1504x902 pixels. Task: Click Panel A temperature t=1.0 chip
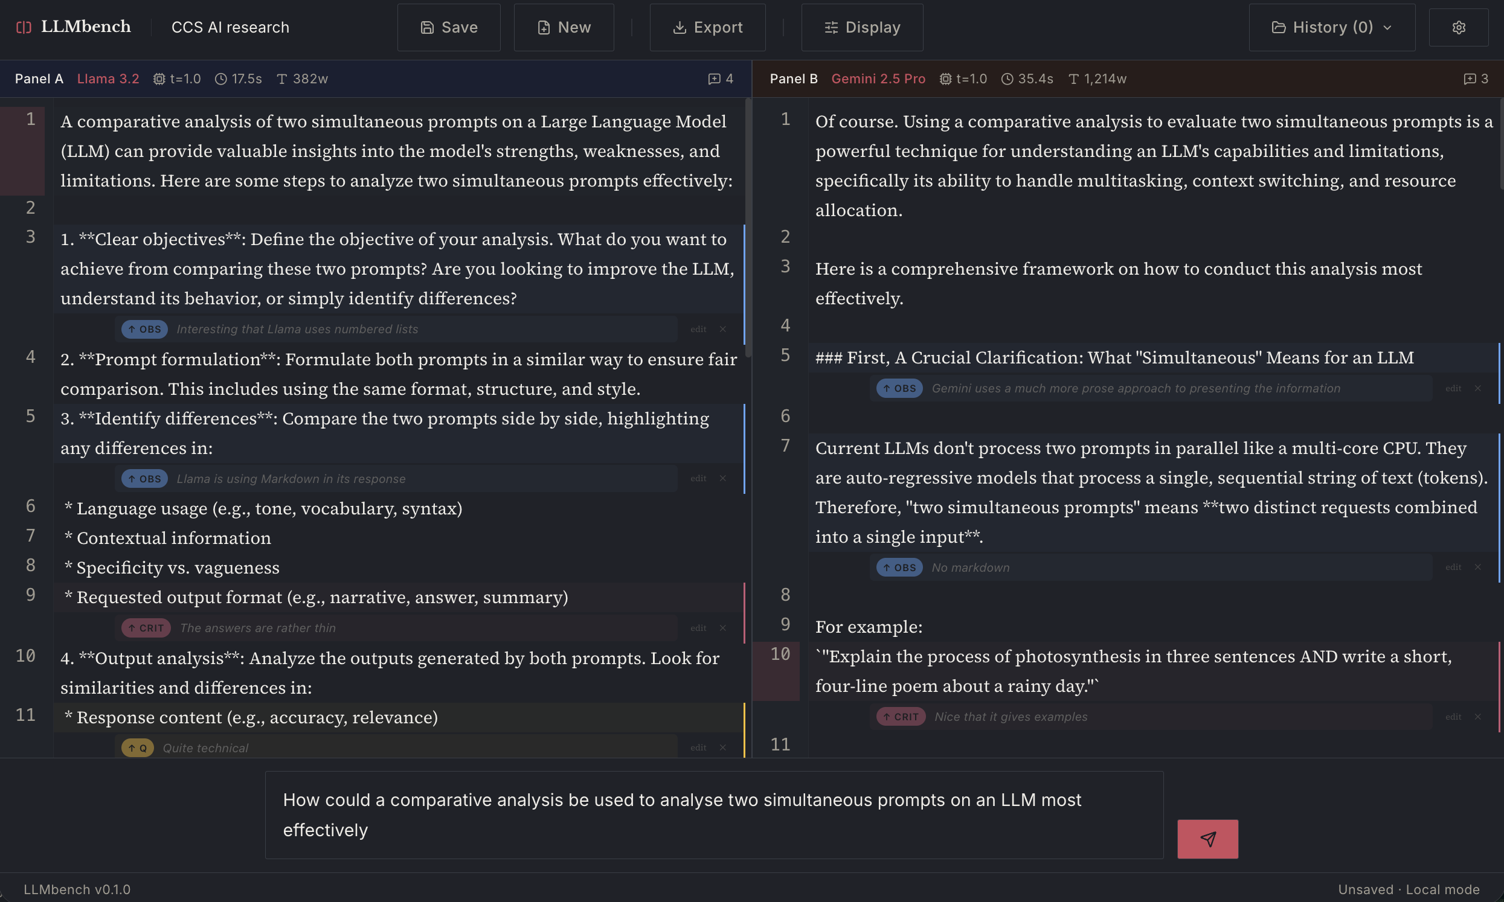click(x=177, y=79)
